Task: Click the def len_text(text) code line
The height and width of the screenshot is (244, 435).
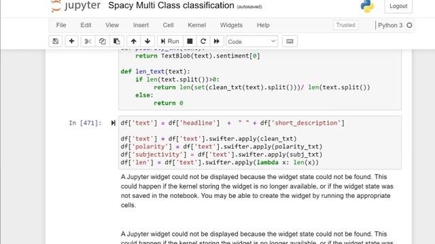Action: click(x=156, y=71)
